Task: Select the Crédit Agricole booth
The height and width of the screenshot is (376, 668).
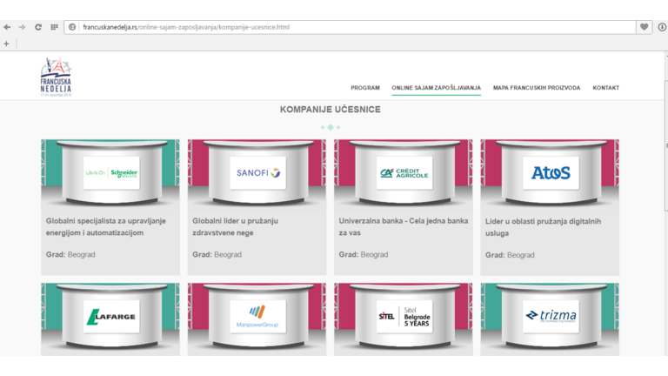Action: pyautogui.click(x=404, y=173)
